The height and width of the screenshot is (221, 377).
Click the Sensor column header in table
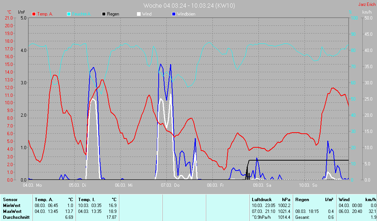[x=10, y=199]
